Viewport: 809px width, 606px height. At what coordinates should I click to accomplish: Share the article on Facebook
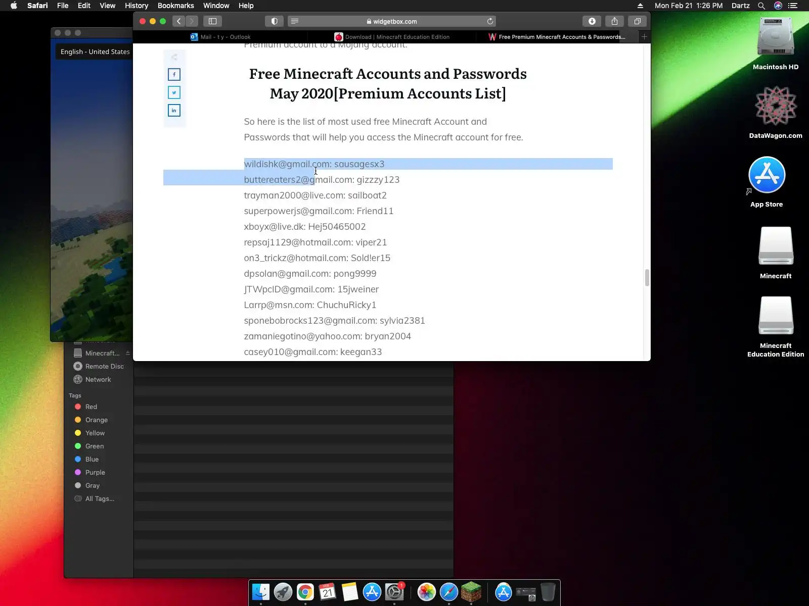174,75
